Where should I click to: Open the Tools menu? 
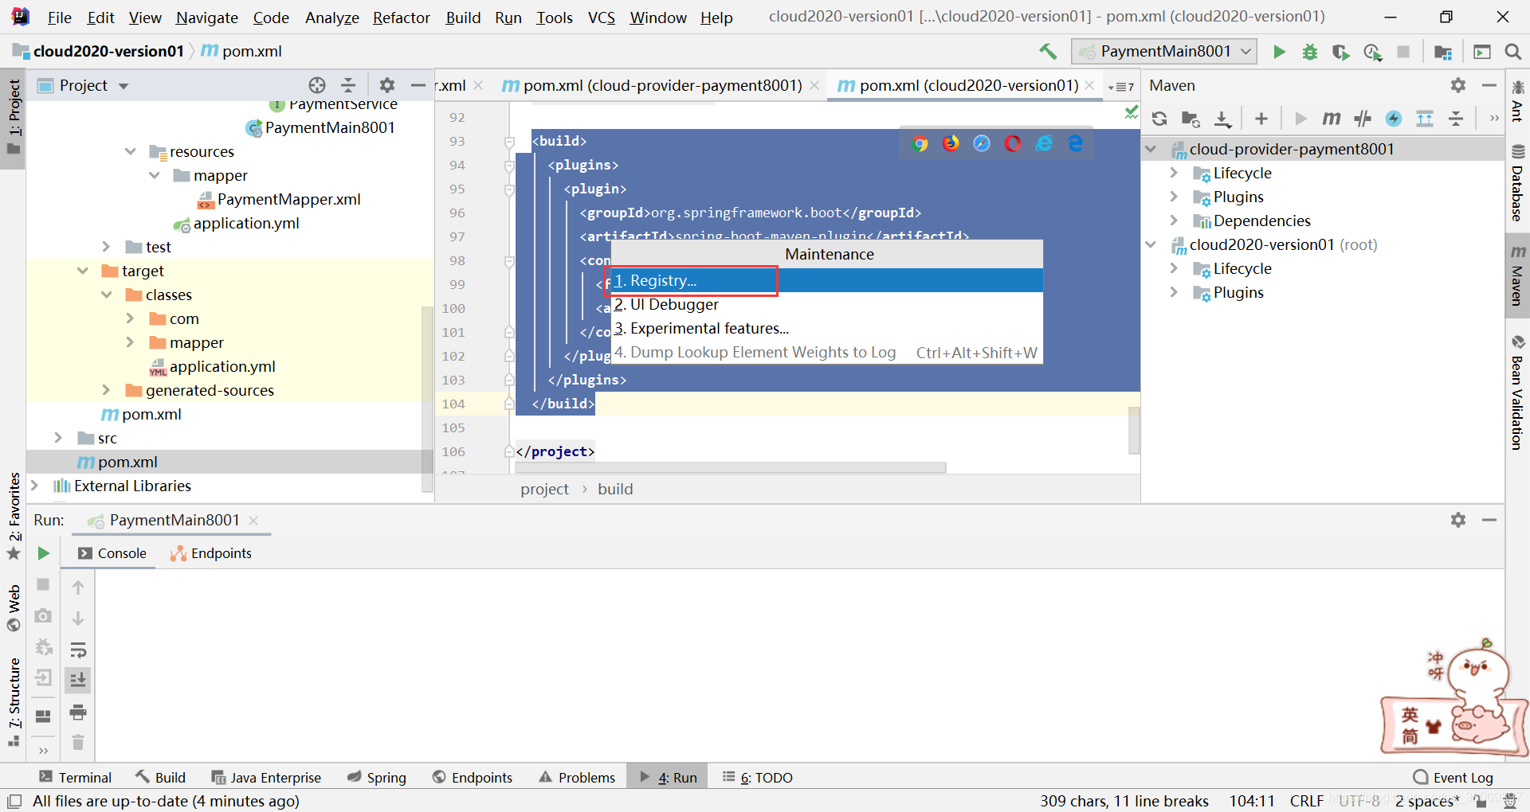pos(554,18)
